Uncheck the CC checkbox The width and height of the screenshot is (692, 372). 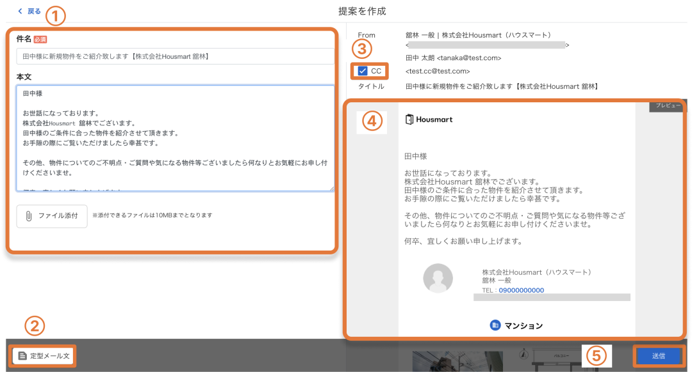click(x=363, y=71)
